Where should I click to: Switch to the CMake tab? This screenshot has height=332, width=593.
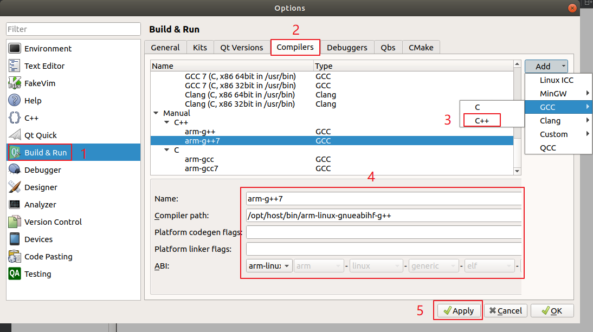click(x=421, y=48)
